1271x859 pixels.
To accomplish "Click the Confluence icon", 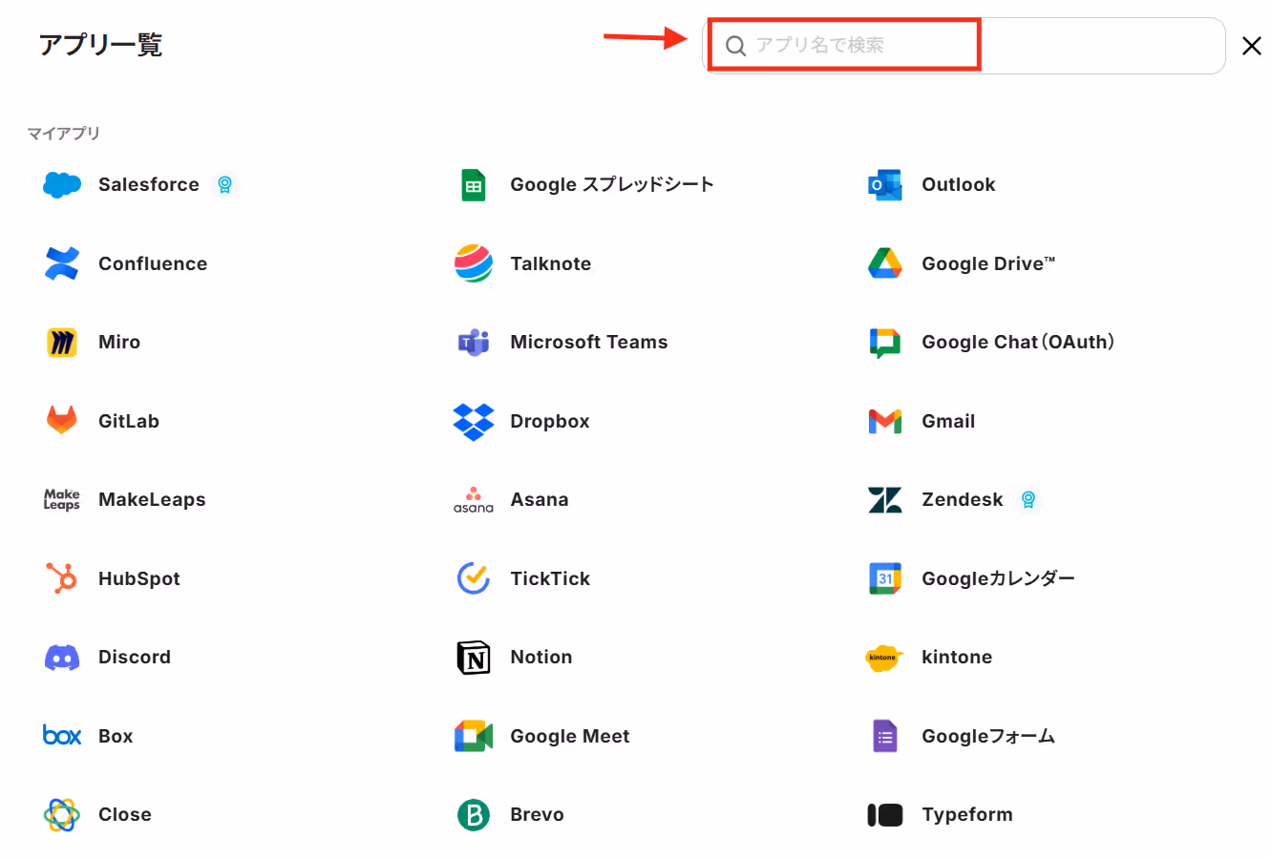I will [x=62, y=263].
